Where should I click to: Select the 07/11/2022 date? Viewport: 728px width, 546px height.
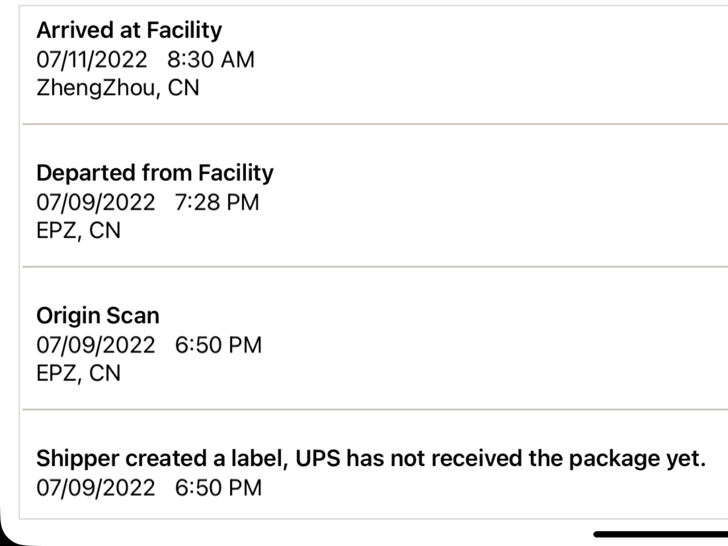(91, 60)
